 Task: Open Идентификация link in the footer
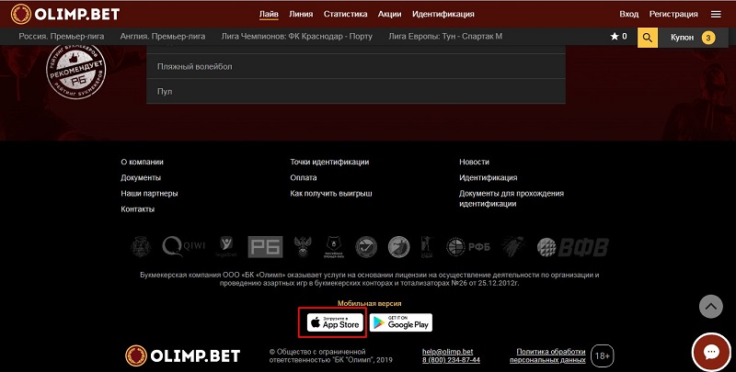coord(489,177)
